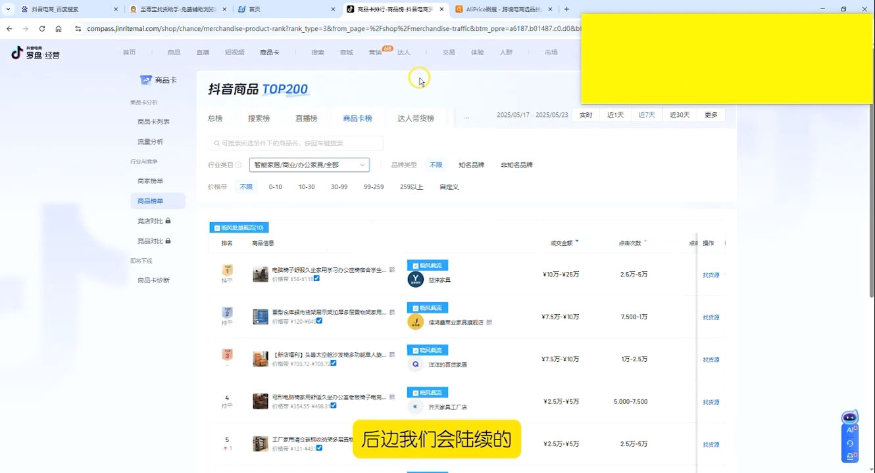This screenshot has width=875, height=473.
Task: Toggle checkbox after price ¥120-¥640
Action: pyautogui.click(x=319, y=321)
